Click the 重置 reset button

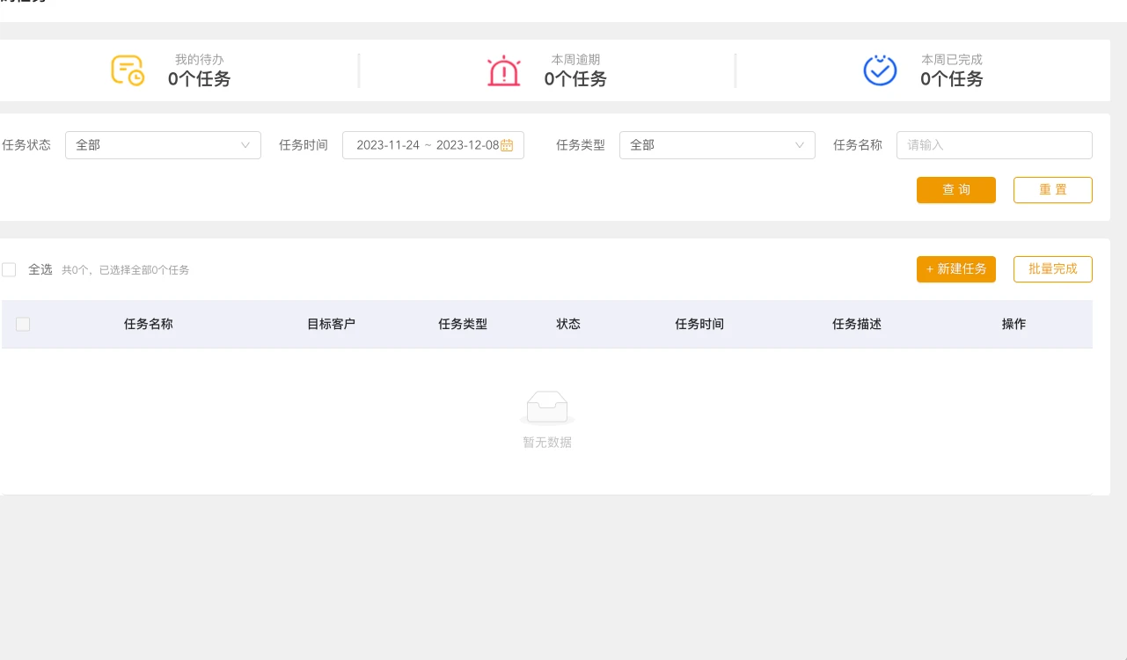pyautogui.click(x=1053, y=190)
